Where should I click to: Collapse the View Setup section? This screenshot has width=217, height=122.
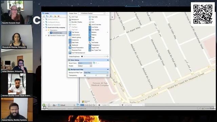pyautogui.click(x=108, y=60)
